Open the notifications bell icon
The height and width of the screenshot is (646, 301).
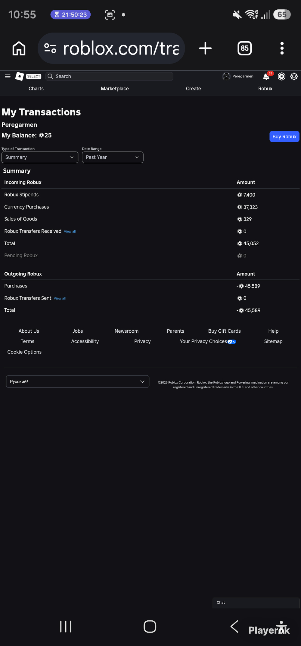pyautogui.click(x=266, y=76)
